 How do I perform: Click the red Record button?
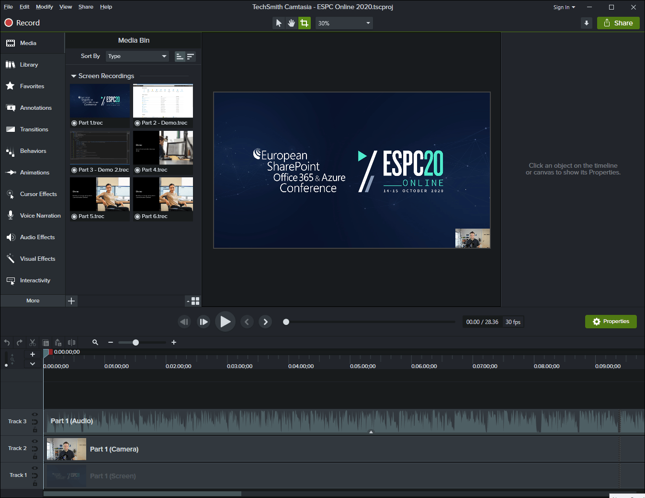click(x=22, y=23)
